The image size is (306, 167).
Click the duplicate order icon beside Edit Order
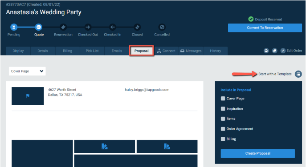click(x=274, y=51)
